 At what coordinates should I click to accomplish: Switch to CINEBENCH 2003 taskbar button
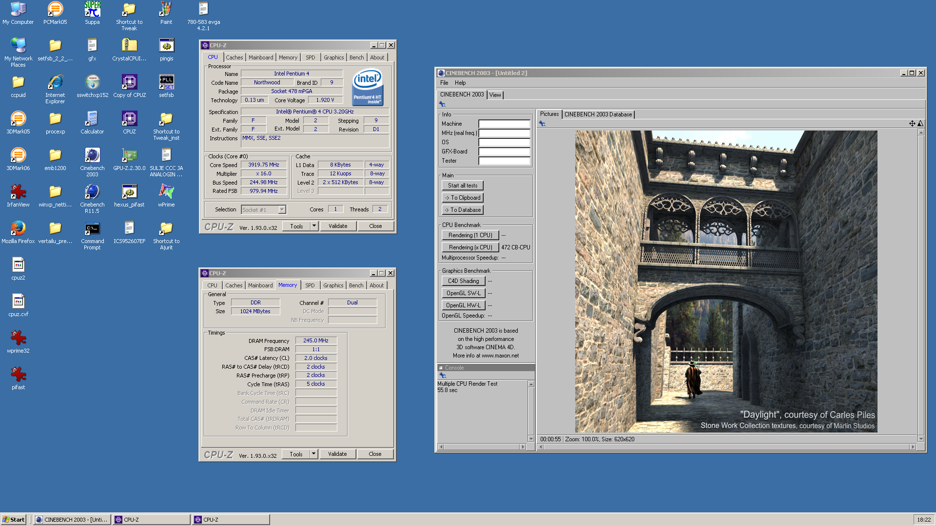point(72,520)
